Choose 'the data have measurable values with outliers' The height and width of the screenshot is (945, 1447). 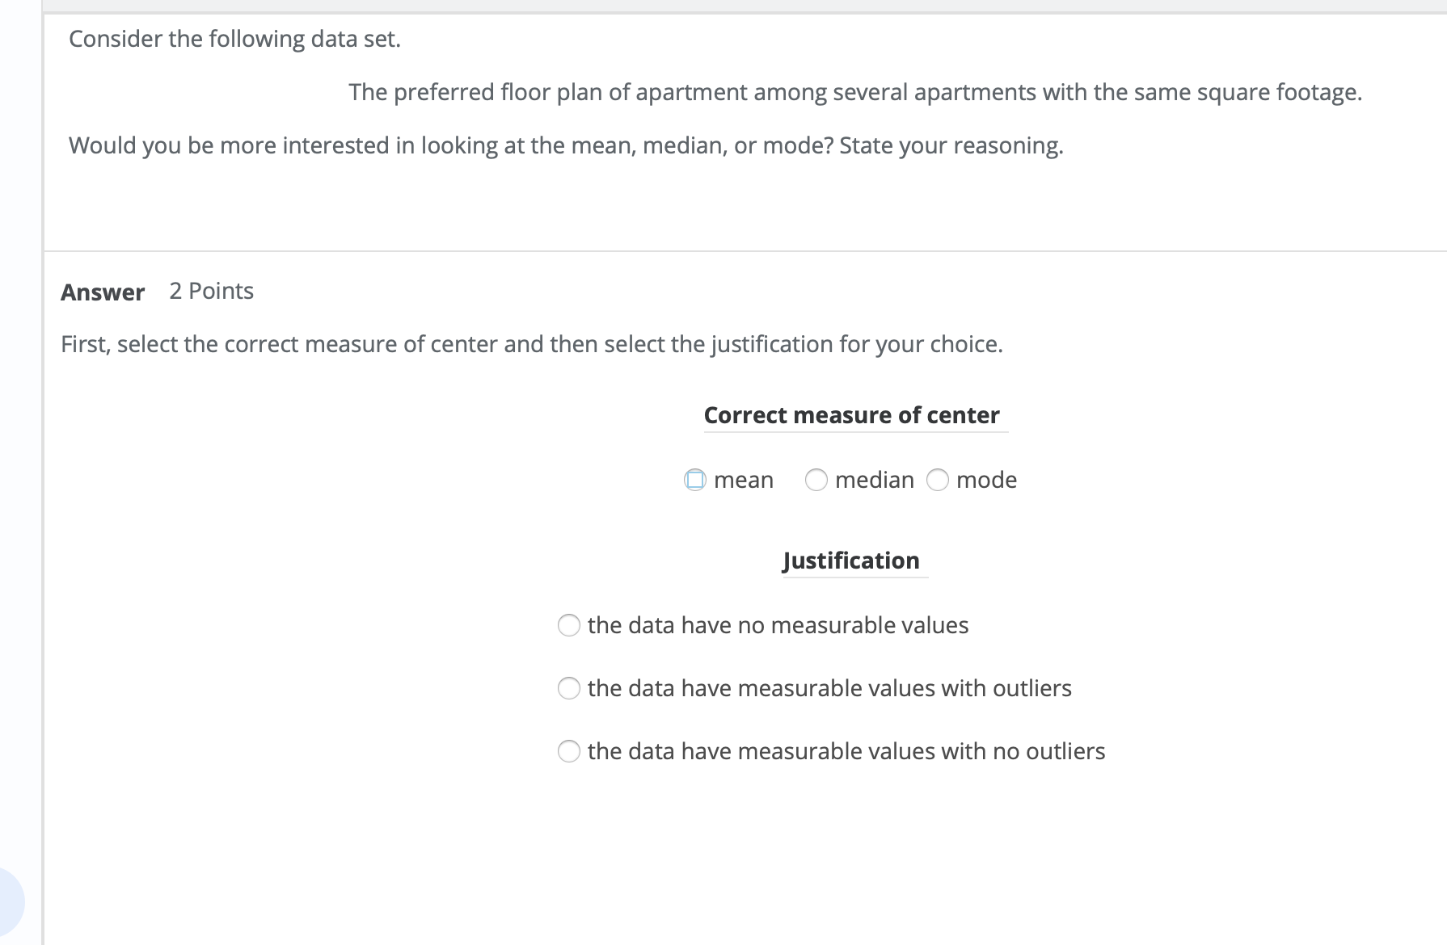[x=569, y=688]
